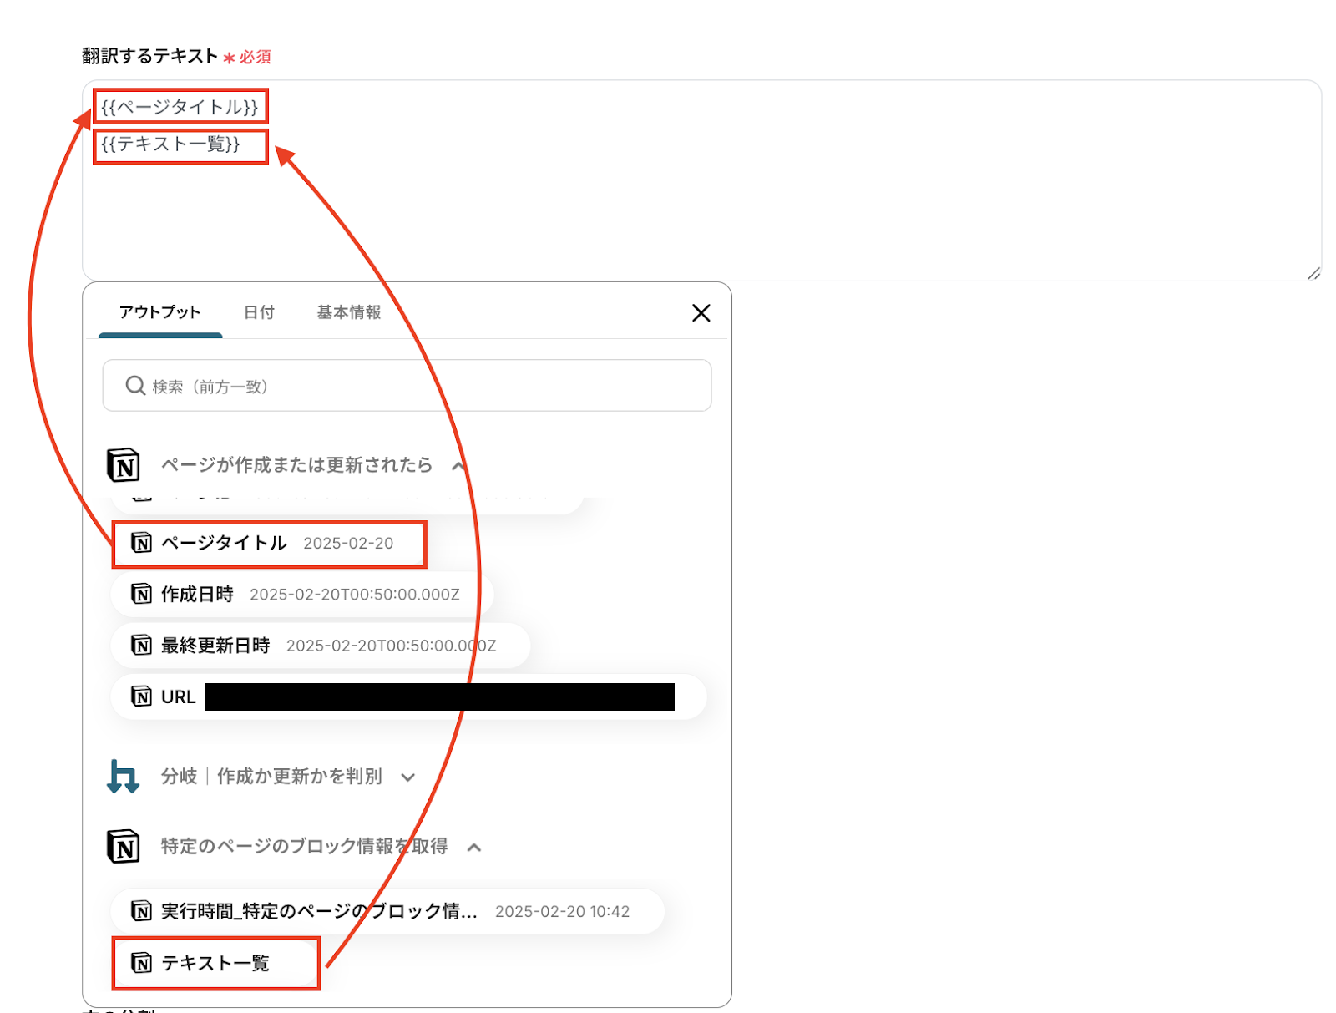The width and height of the screenshot is (1336, 1013).
Task: Click the Notion icon on テキスト一覧 row
Action: (x=141, y=964)
